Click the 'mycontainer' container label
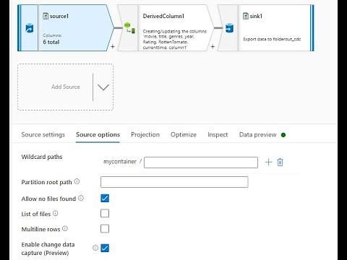Screen dimensions: 347x260 [x=120, y=162]
